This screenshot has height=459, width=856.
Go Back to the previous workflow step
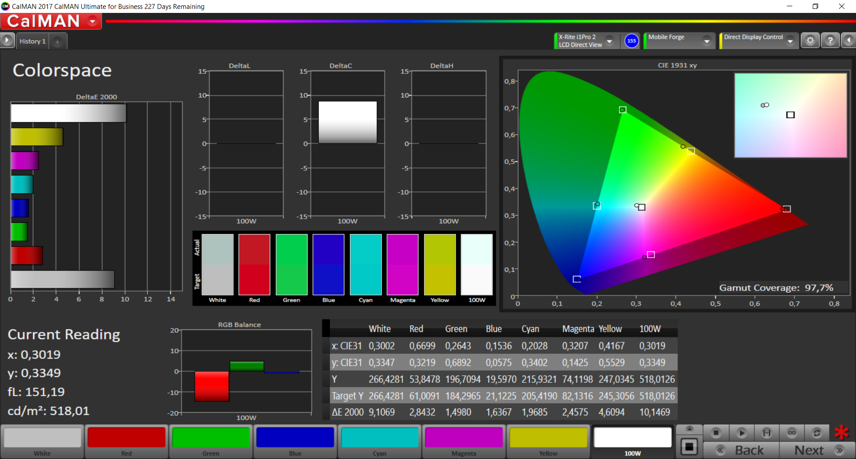[741, 450]
